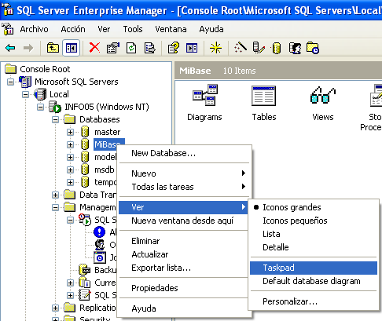Click the Backup icon in Management tree

coord(85,270)
